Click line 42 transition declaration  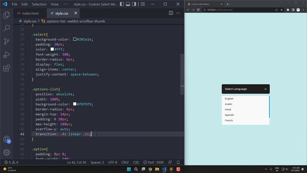[x=63, y=134]
